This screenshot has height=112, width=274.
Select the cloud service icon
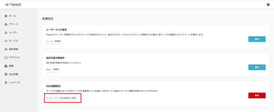click(6, 41)
